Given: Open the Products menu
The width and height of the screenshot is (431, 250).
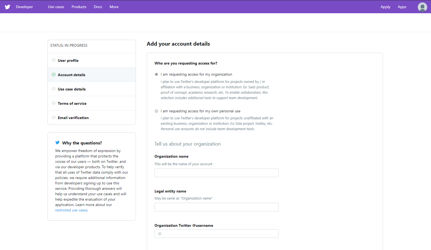Looking at the screenshot, I should 79,7.
